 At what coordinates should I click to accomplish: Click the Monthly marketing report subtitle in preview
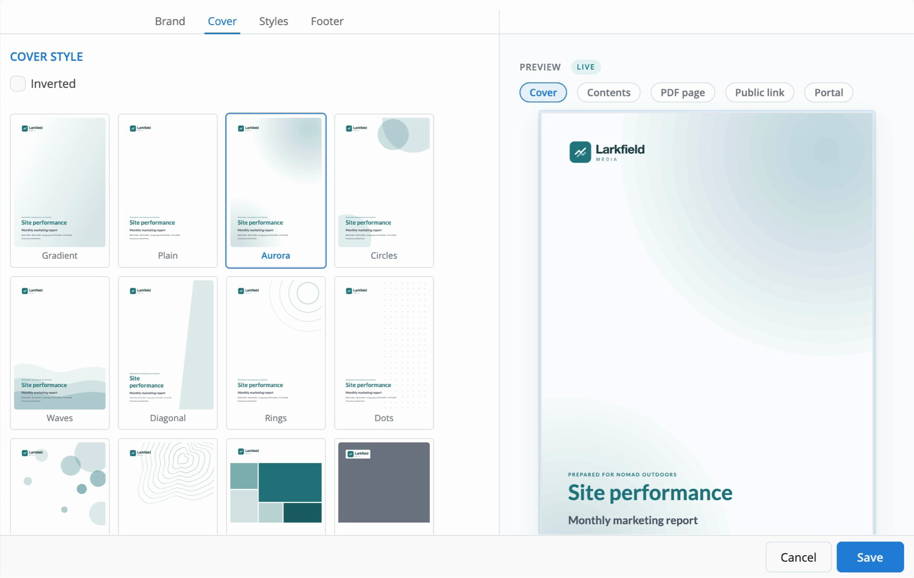633,520
